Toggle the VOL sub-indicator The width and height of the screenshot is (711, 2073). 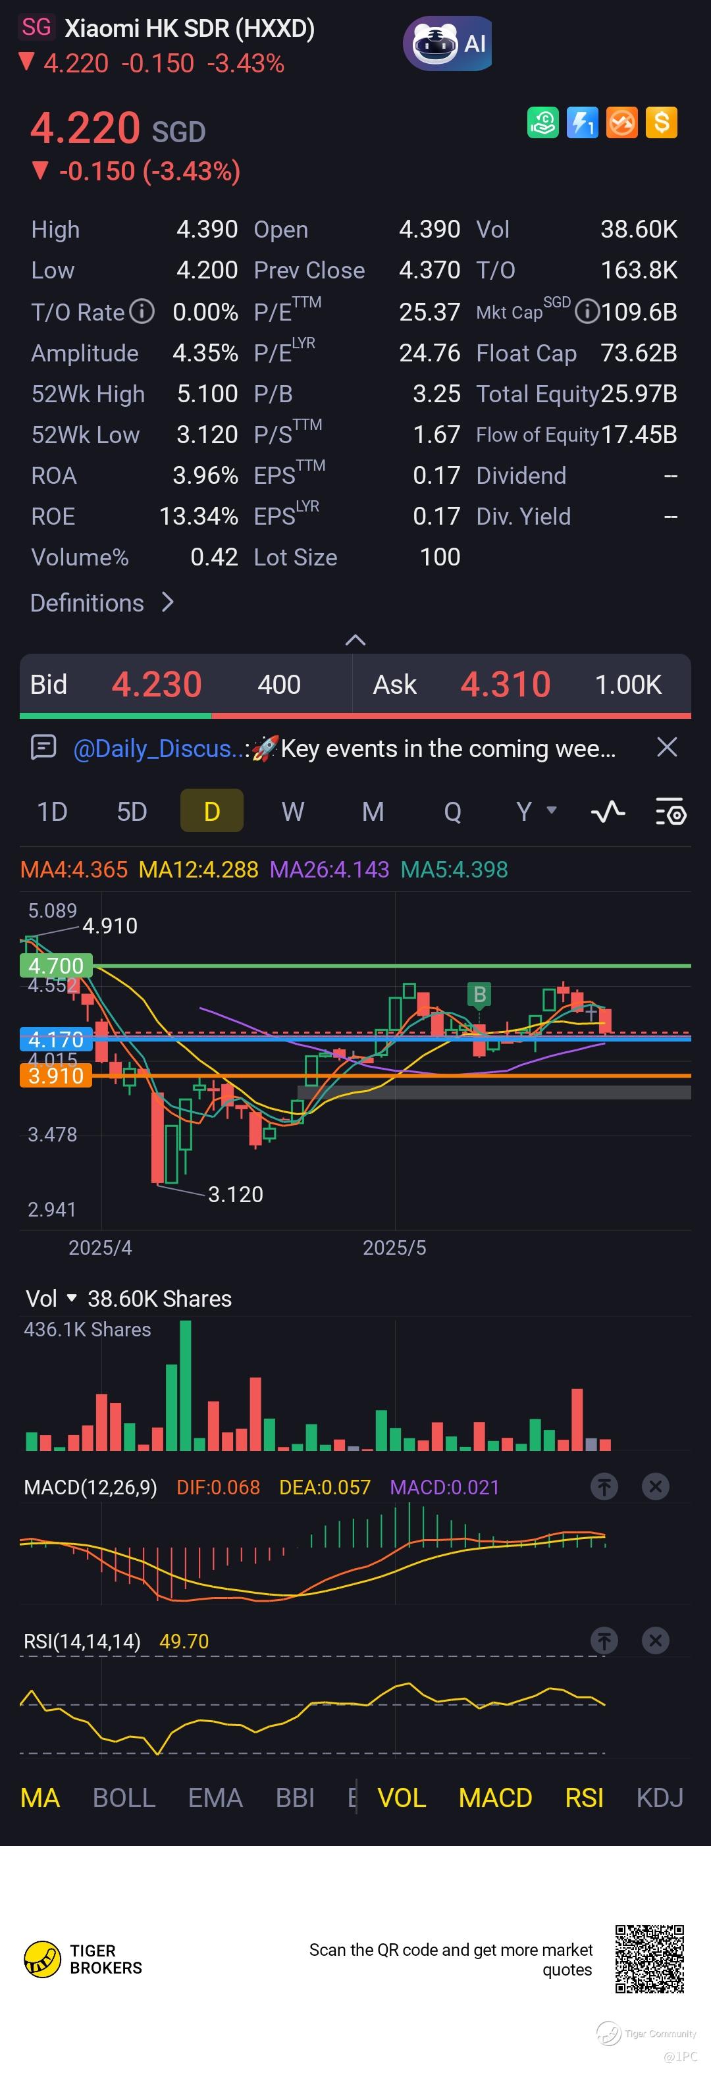(402, 1798)
